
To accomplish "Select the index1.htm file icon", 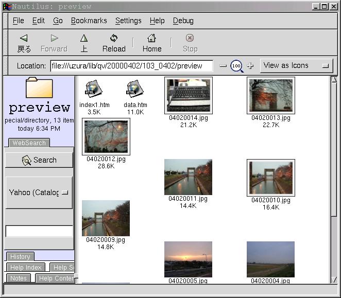I will tap(94, 89).
